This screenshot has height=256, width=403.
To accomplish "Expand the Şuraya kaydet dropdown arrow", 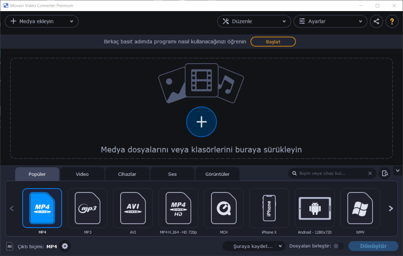I will pos(280,246).
